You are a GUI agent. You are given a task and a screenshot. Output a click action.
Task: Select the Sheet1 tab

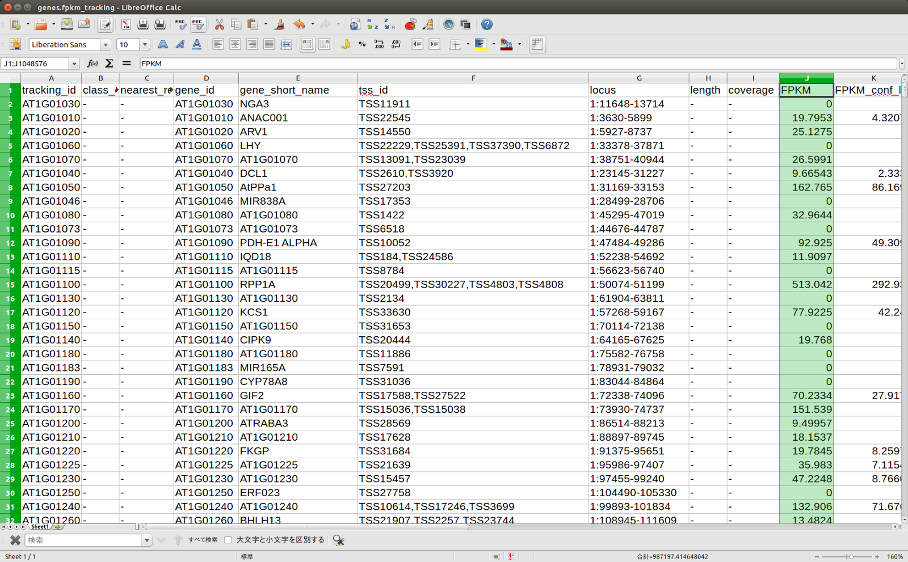pos(40,527)
